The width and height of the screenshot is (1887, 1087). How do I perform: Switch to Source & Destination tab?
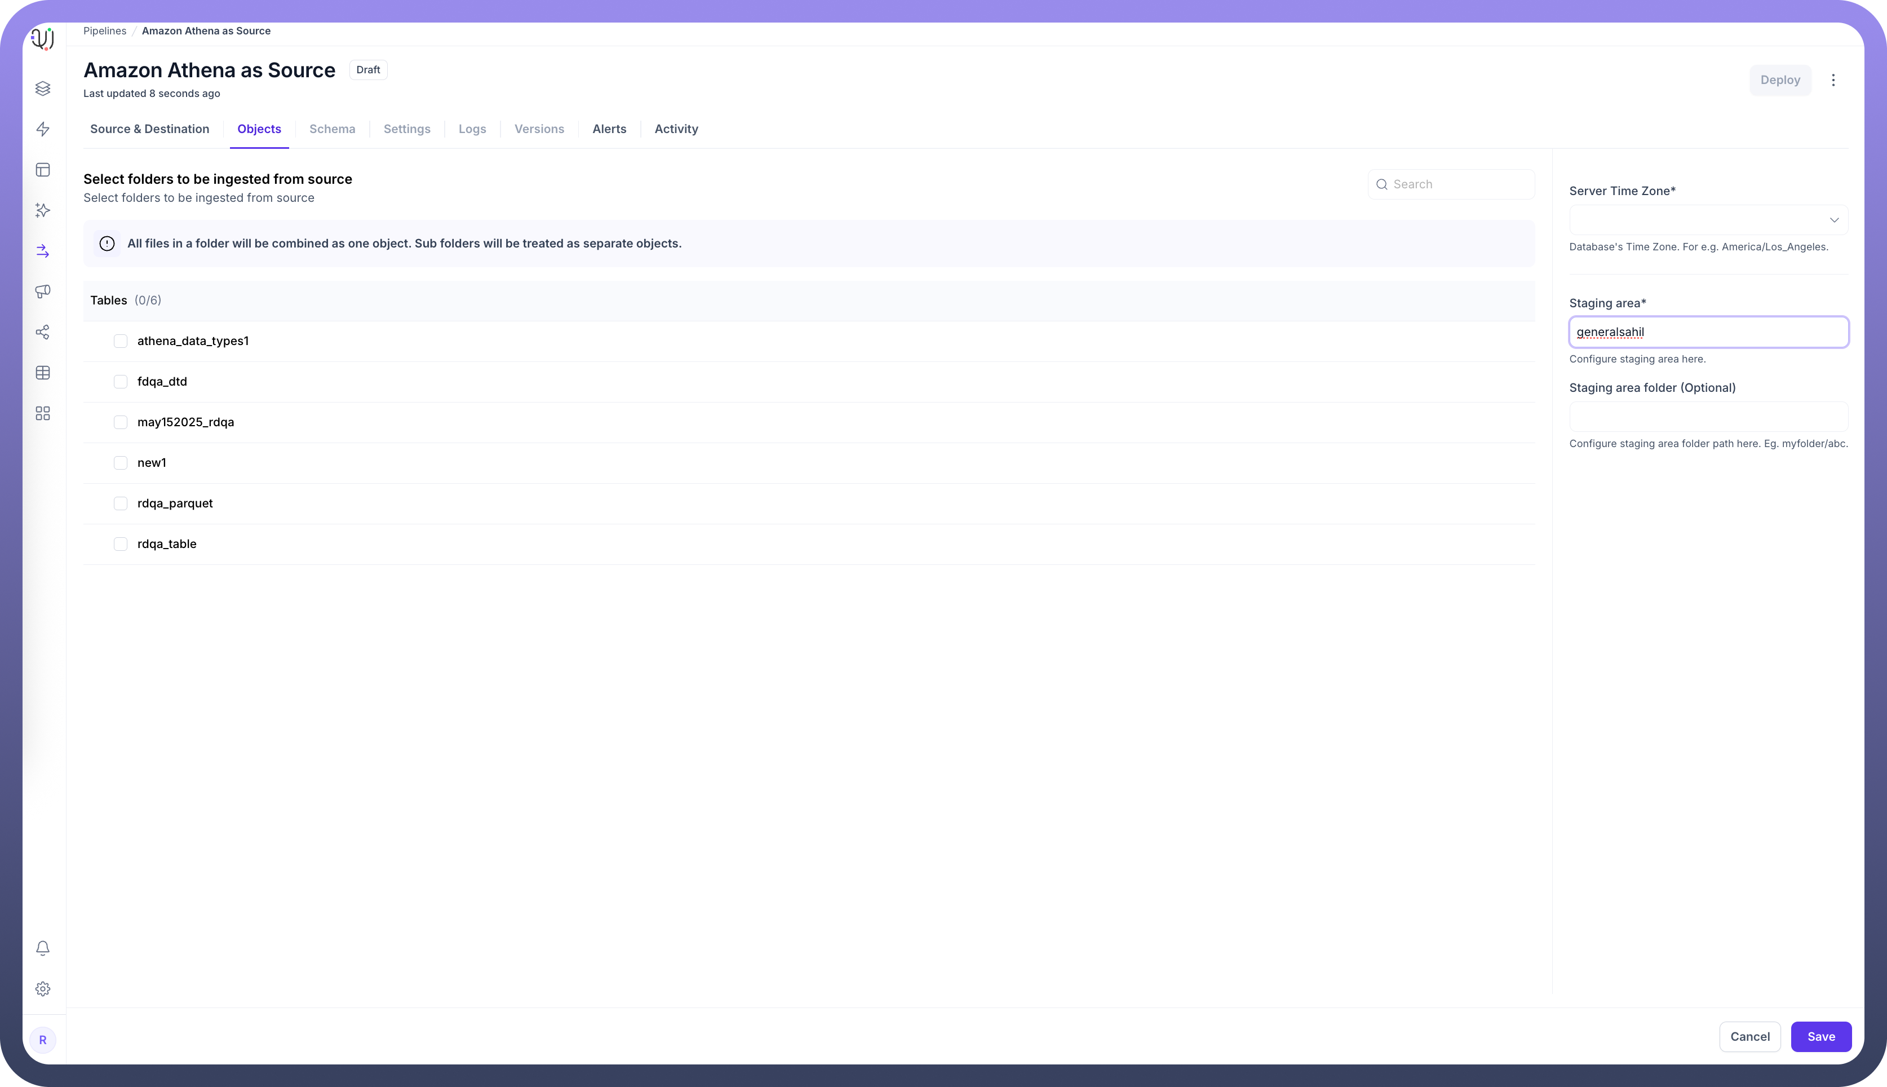(x=149, y=129)
